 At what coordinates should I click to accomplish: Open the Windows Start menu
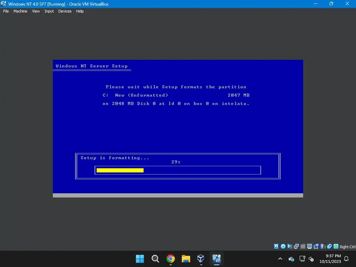tap(140, 259)
